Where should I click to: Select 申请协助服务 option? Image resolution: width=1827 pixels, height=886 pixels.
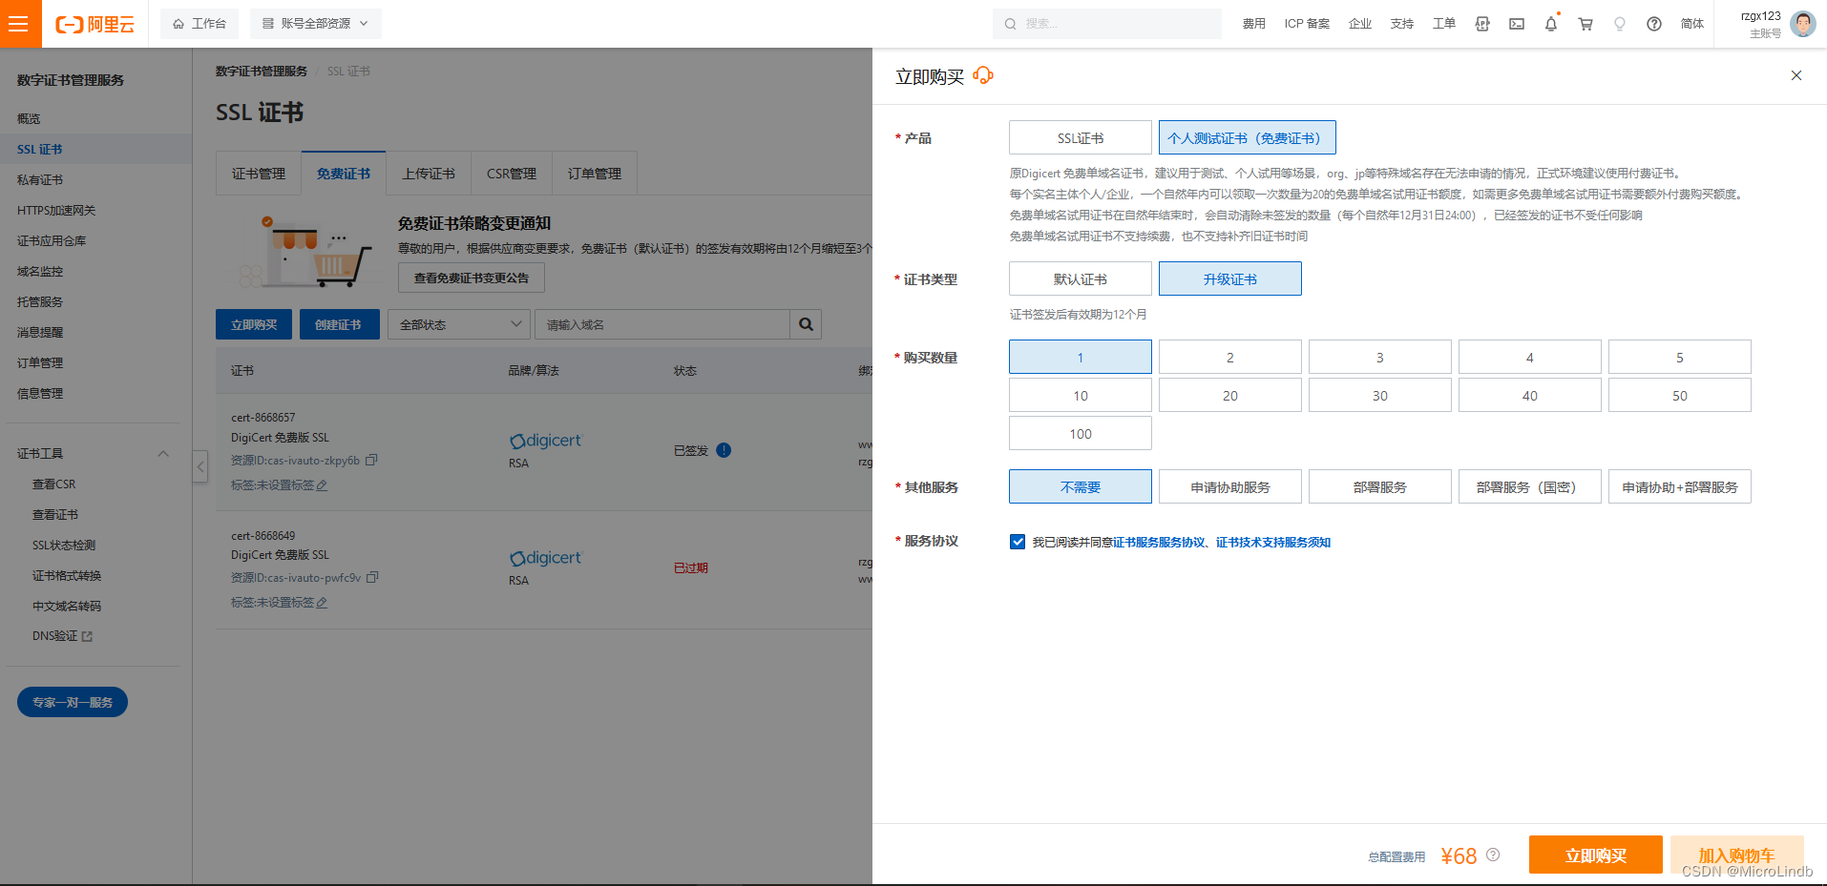(1230, 486)
